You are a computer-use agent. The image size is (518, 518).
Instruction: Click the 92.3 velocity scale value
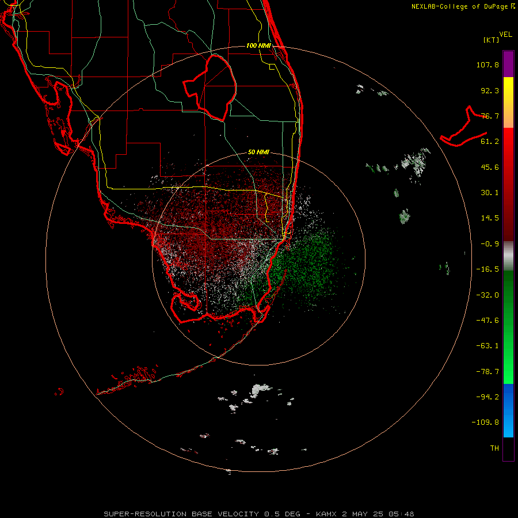click(490, 90)
